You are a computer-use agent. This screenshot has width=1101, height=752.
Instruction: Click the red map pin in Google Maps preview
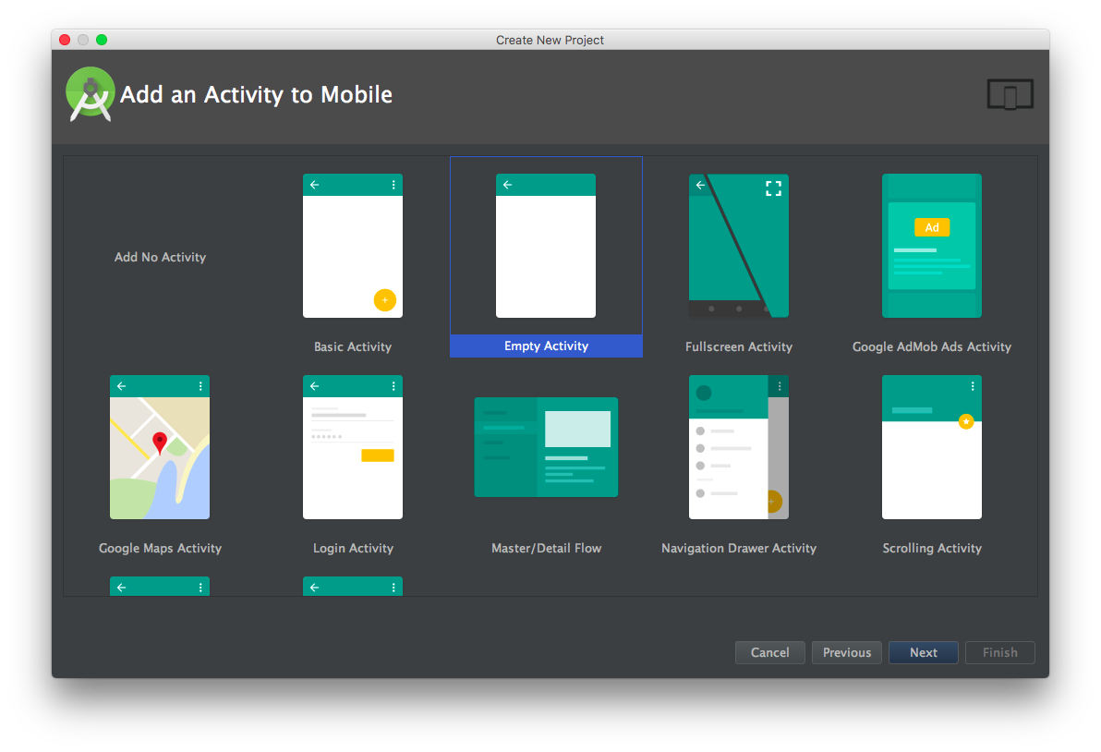point(160,443)
